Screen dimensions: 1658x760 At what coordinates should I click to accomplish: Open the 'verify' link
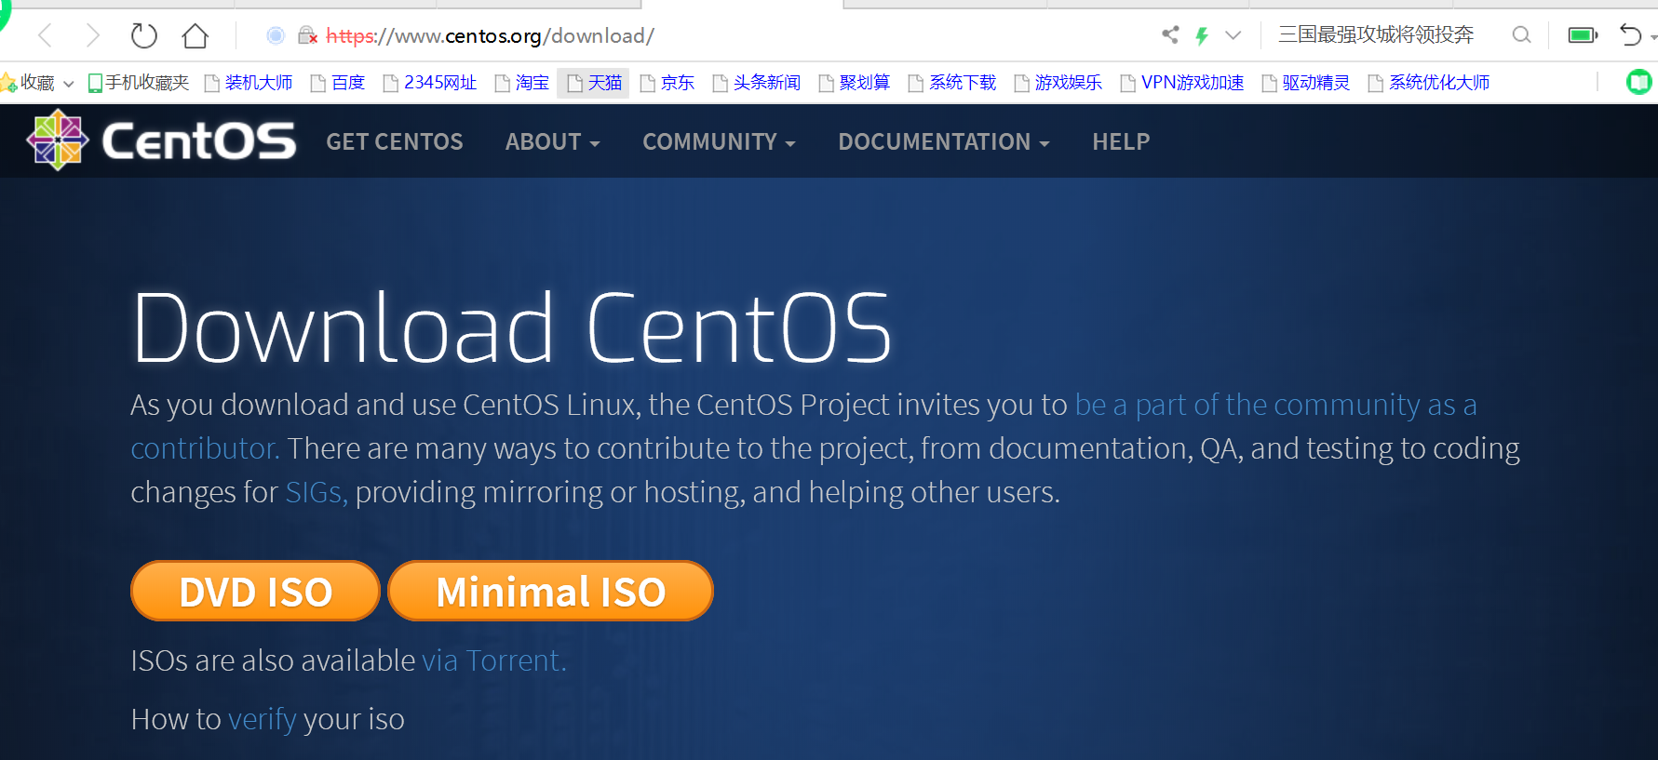click(263, 720)
